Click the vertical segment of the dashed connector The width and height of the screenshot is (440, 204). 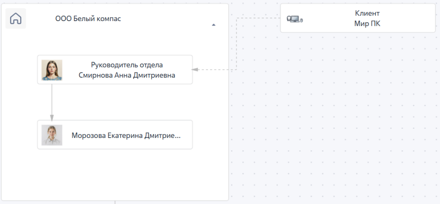237,43
